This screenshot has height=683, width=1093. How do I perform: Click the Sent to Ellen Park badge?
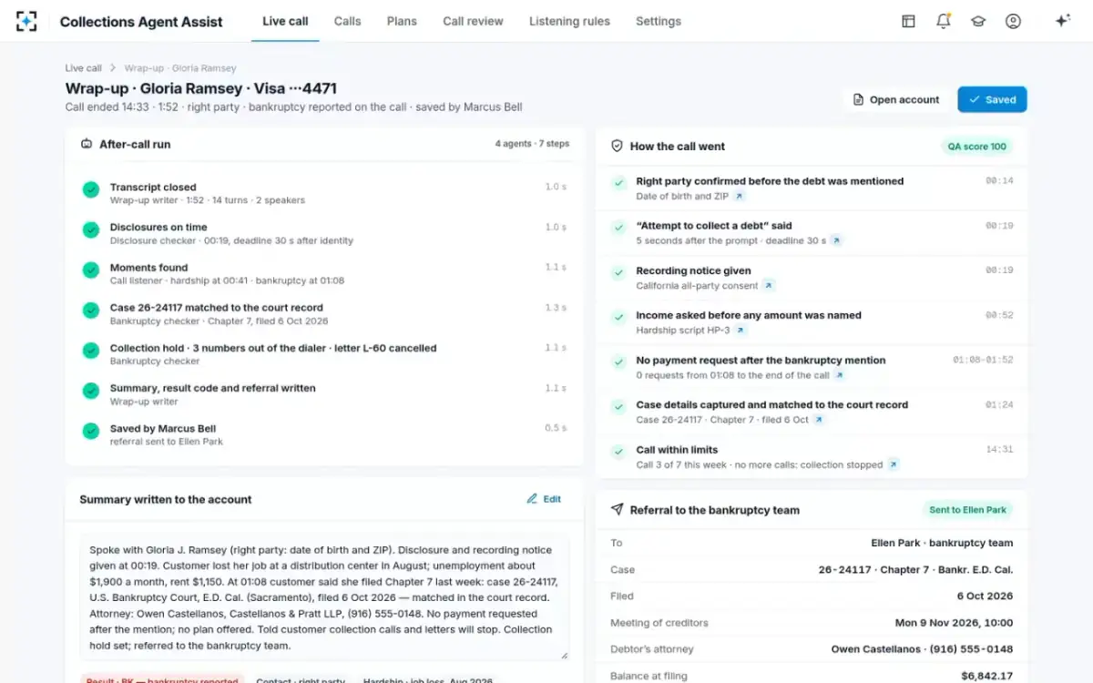click(x=967, y=510)
